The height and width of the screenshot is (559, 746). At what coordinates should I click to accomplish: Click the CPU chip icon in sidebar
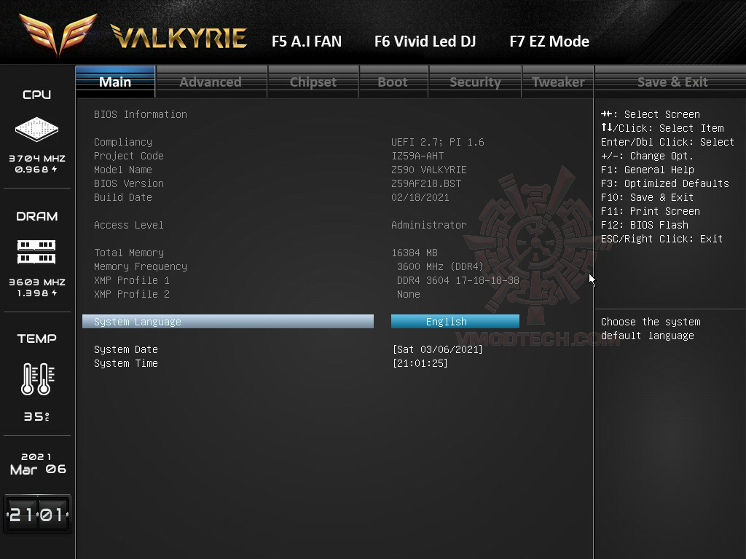(x=36, y=129)
